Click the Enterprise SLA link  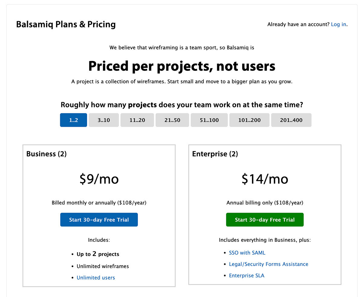tap(247, 276)
